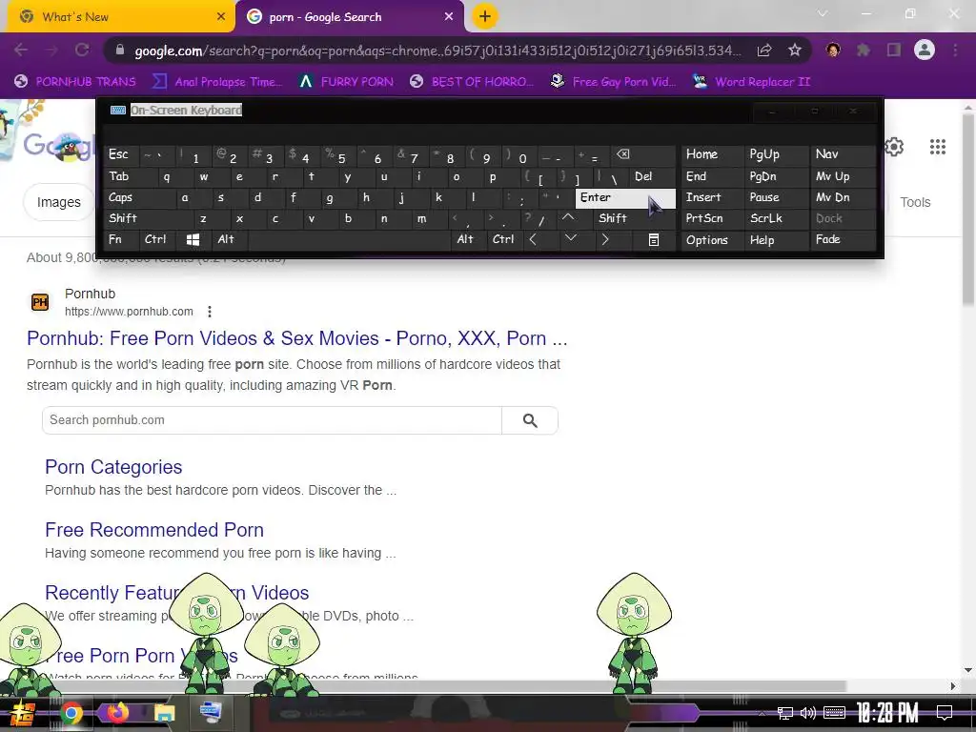Click the space bar on the On-Screen Keyboard
This screenshot has width=976, height=732.
coord(349,239)
